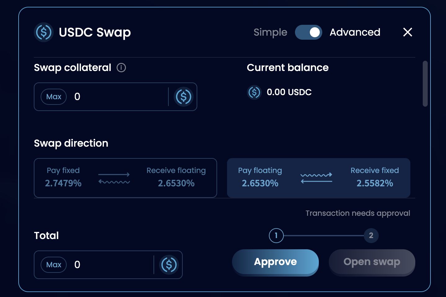Click the USDC token icon in the collateral field

pyautogui.click(x=184, y=97)
